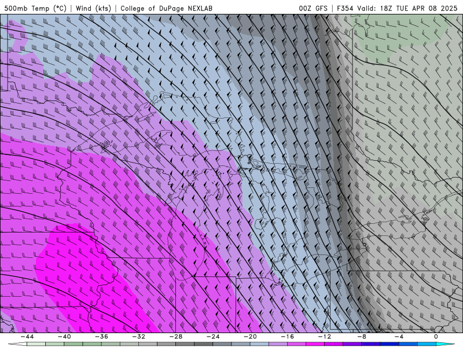Image resolution: width=463 pixels, height=347 pixels.
Task: Select the "College of DuPage NEXLAB" text
Action: (x=166, y=8)
